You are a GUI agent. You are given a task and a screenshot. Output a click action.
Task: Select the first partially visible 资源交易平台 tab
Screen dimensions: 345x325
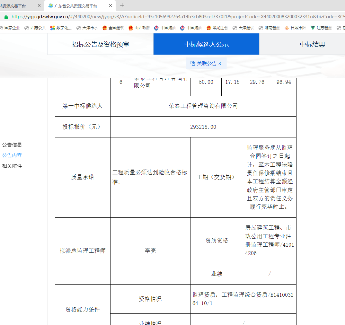(x=20, y=6)
